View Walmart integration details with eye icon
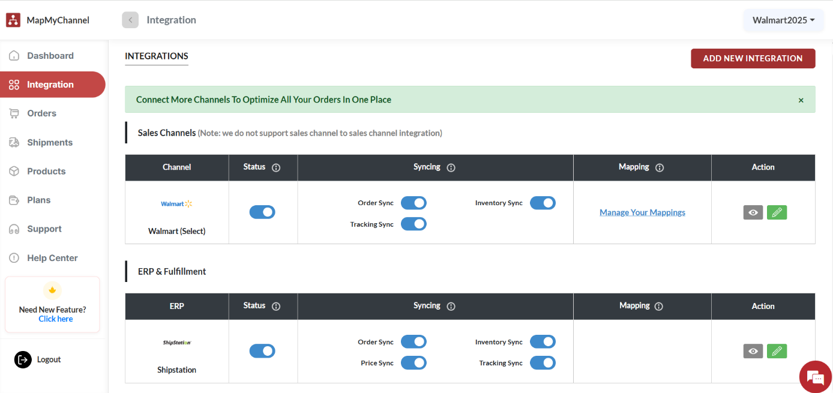 point(753,212)
